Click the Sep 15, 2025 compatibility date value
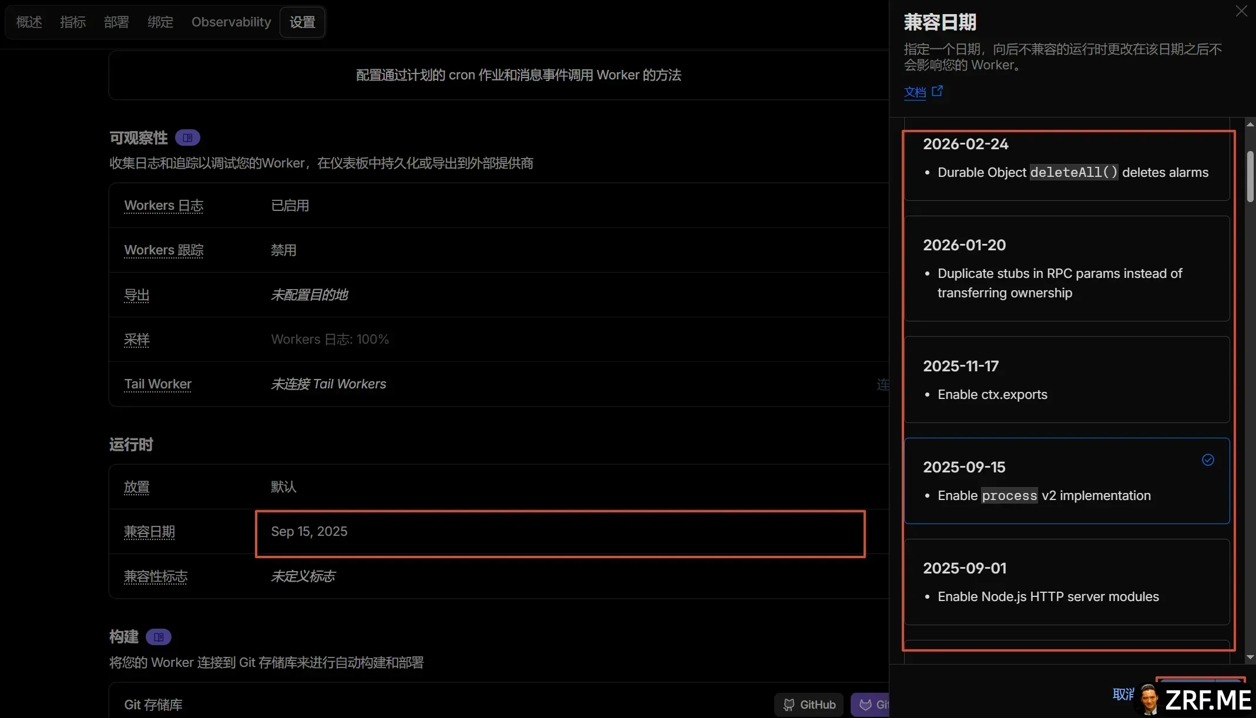 coord(309,532)
